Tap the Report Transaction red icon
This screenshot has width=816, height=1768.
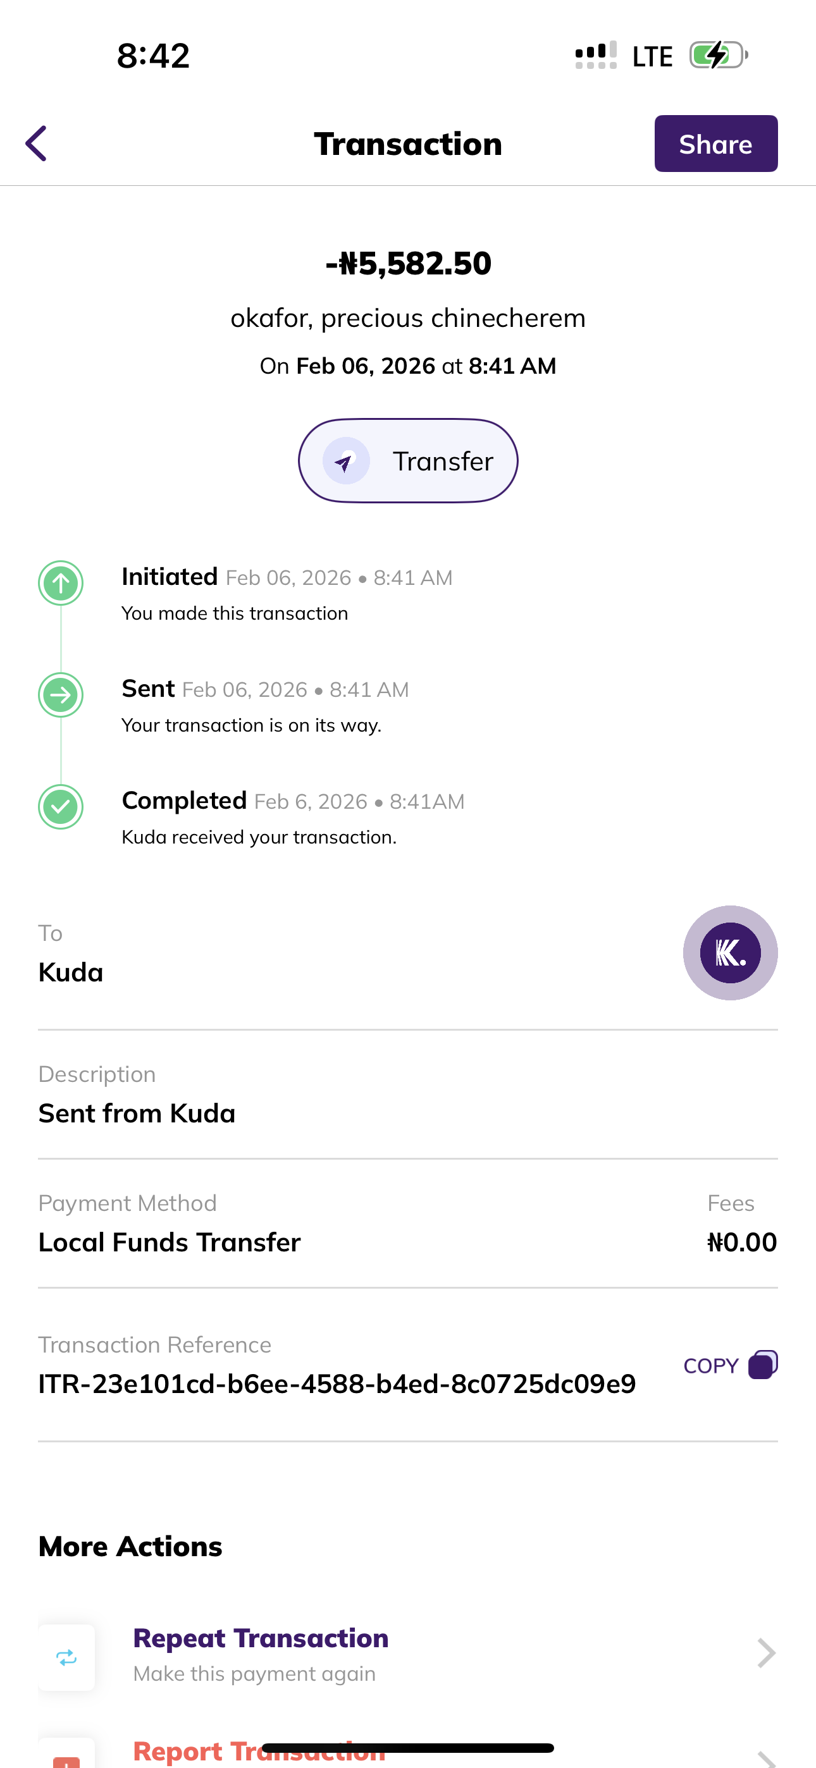66,1759
